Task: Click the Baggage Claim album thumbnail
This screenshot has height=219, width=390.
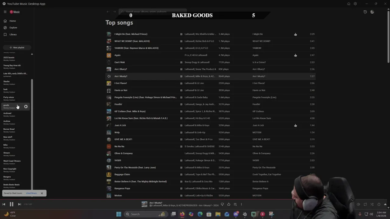Action: click(x=109, y=175)
